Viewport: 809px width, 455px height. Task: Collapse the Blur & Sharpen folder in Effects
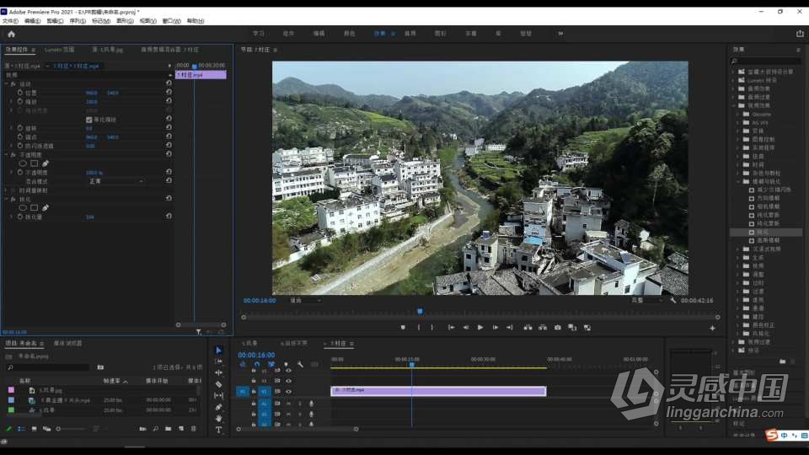[x=738, y=182]
